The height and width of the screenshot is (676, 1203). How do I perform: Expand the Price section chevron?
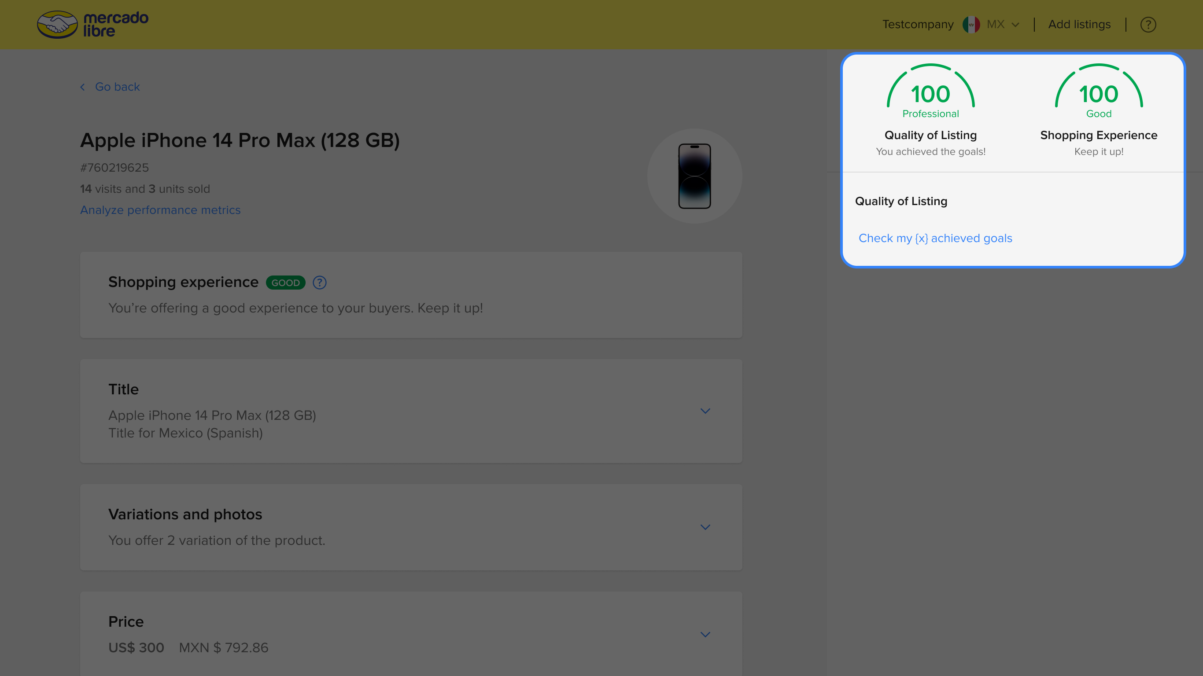(x=705, y=635)
